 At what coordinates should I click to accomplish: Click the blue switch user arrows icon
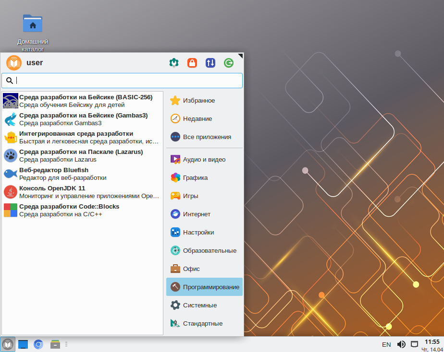210,63
